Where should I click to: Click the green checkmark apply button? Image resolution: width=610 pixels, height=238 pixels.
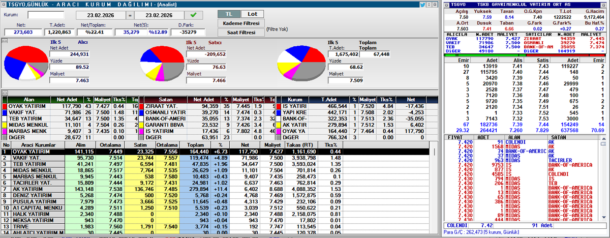194,15
